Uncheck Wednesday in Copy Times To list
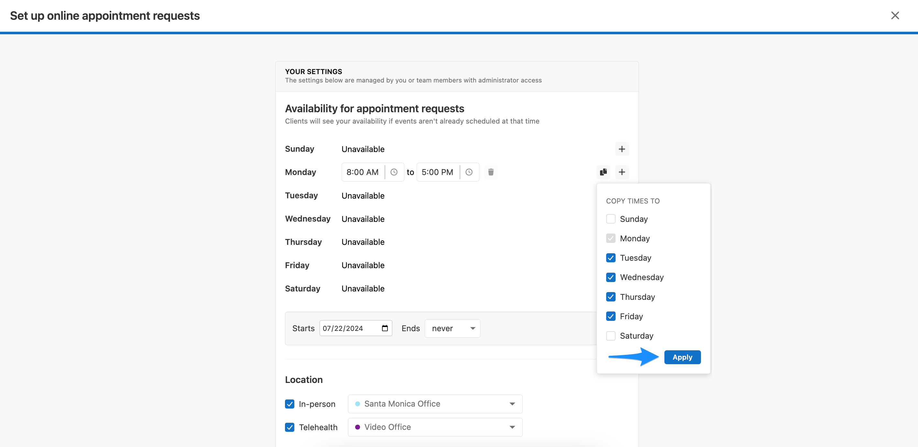Screen dimensions: 918x447 [x=610, y=277]
